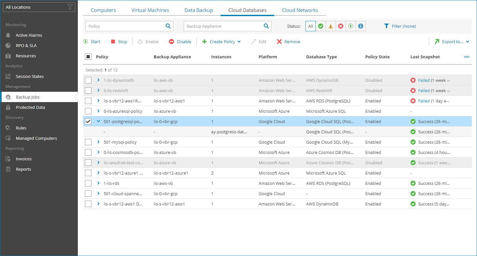Click the search icon in Policy field

[168, 26]
